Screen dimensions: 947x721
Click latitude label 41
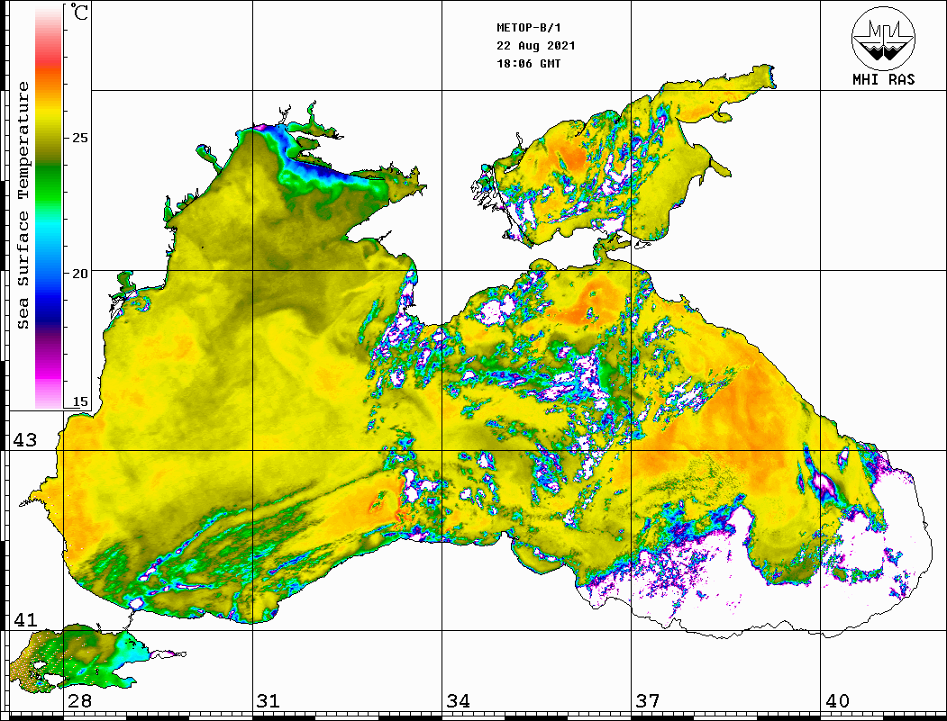point(25,620)
